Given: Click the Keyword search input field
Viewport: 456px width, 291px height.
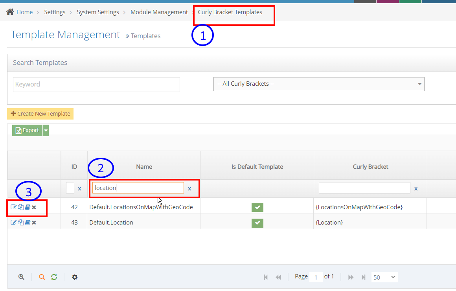Looking at the screenshot, I should tap(96, 84).
